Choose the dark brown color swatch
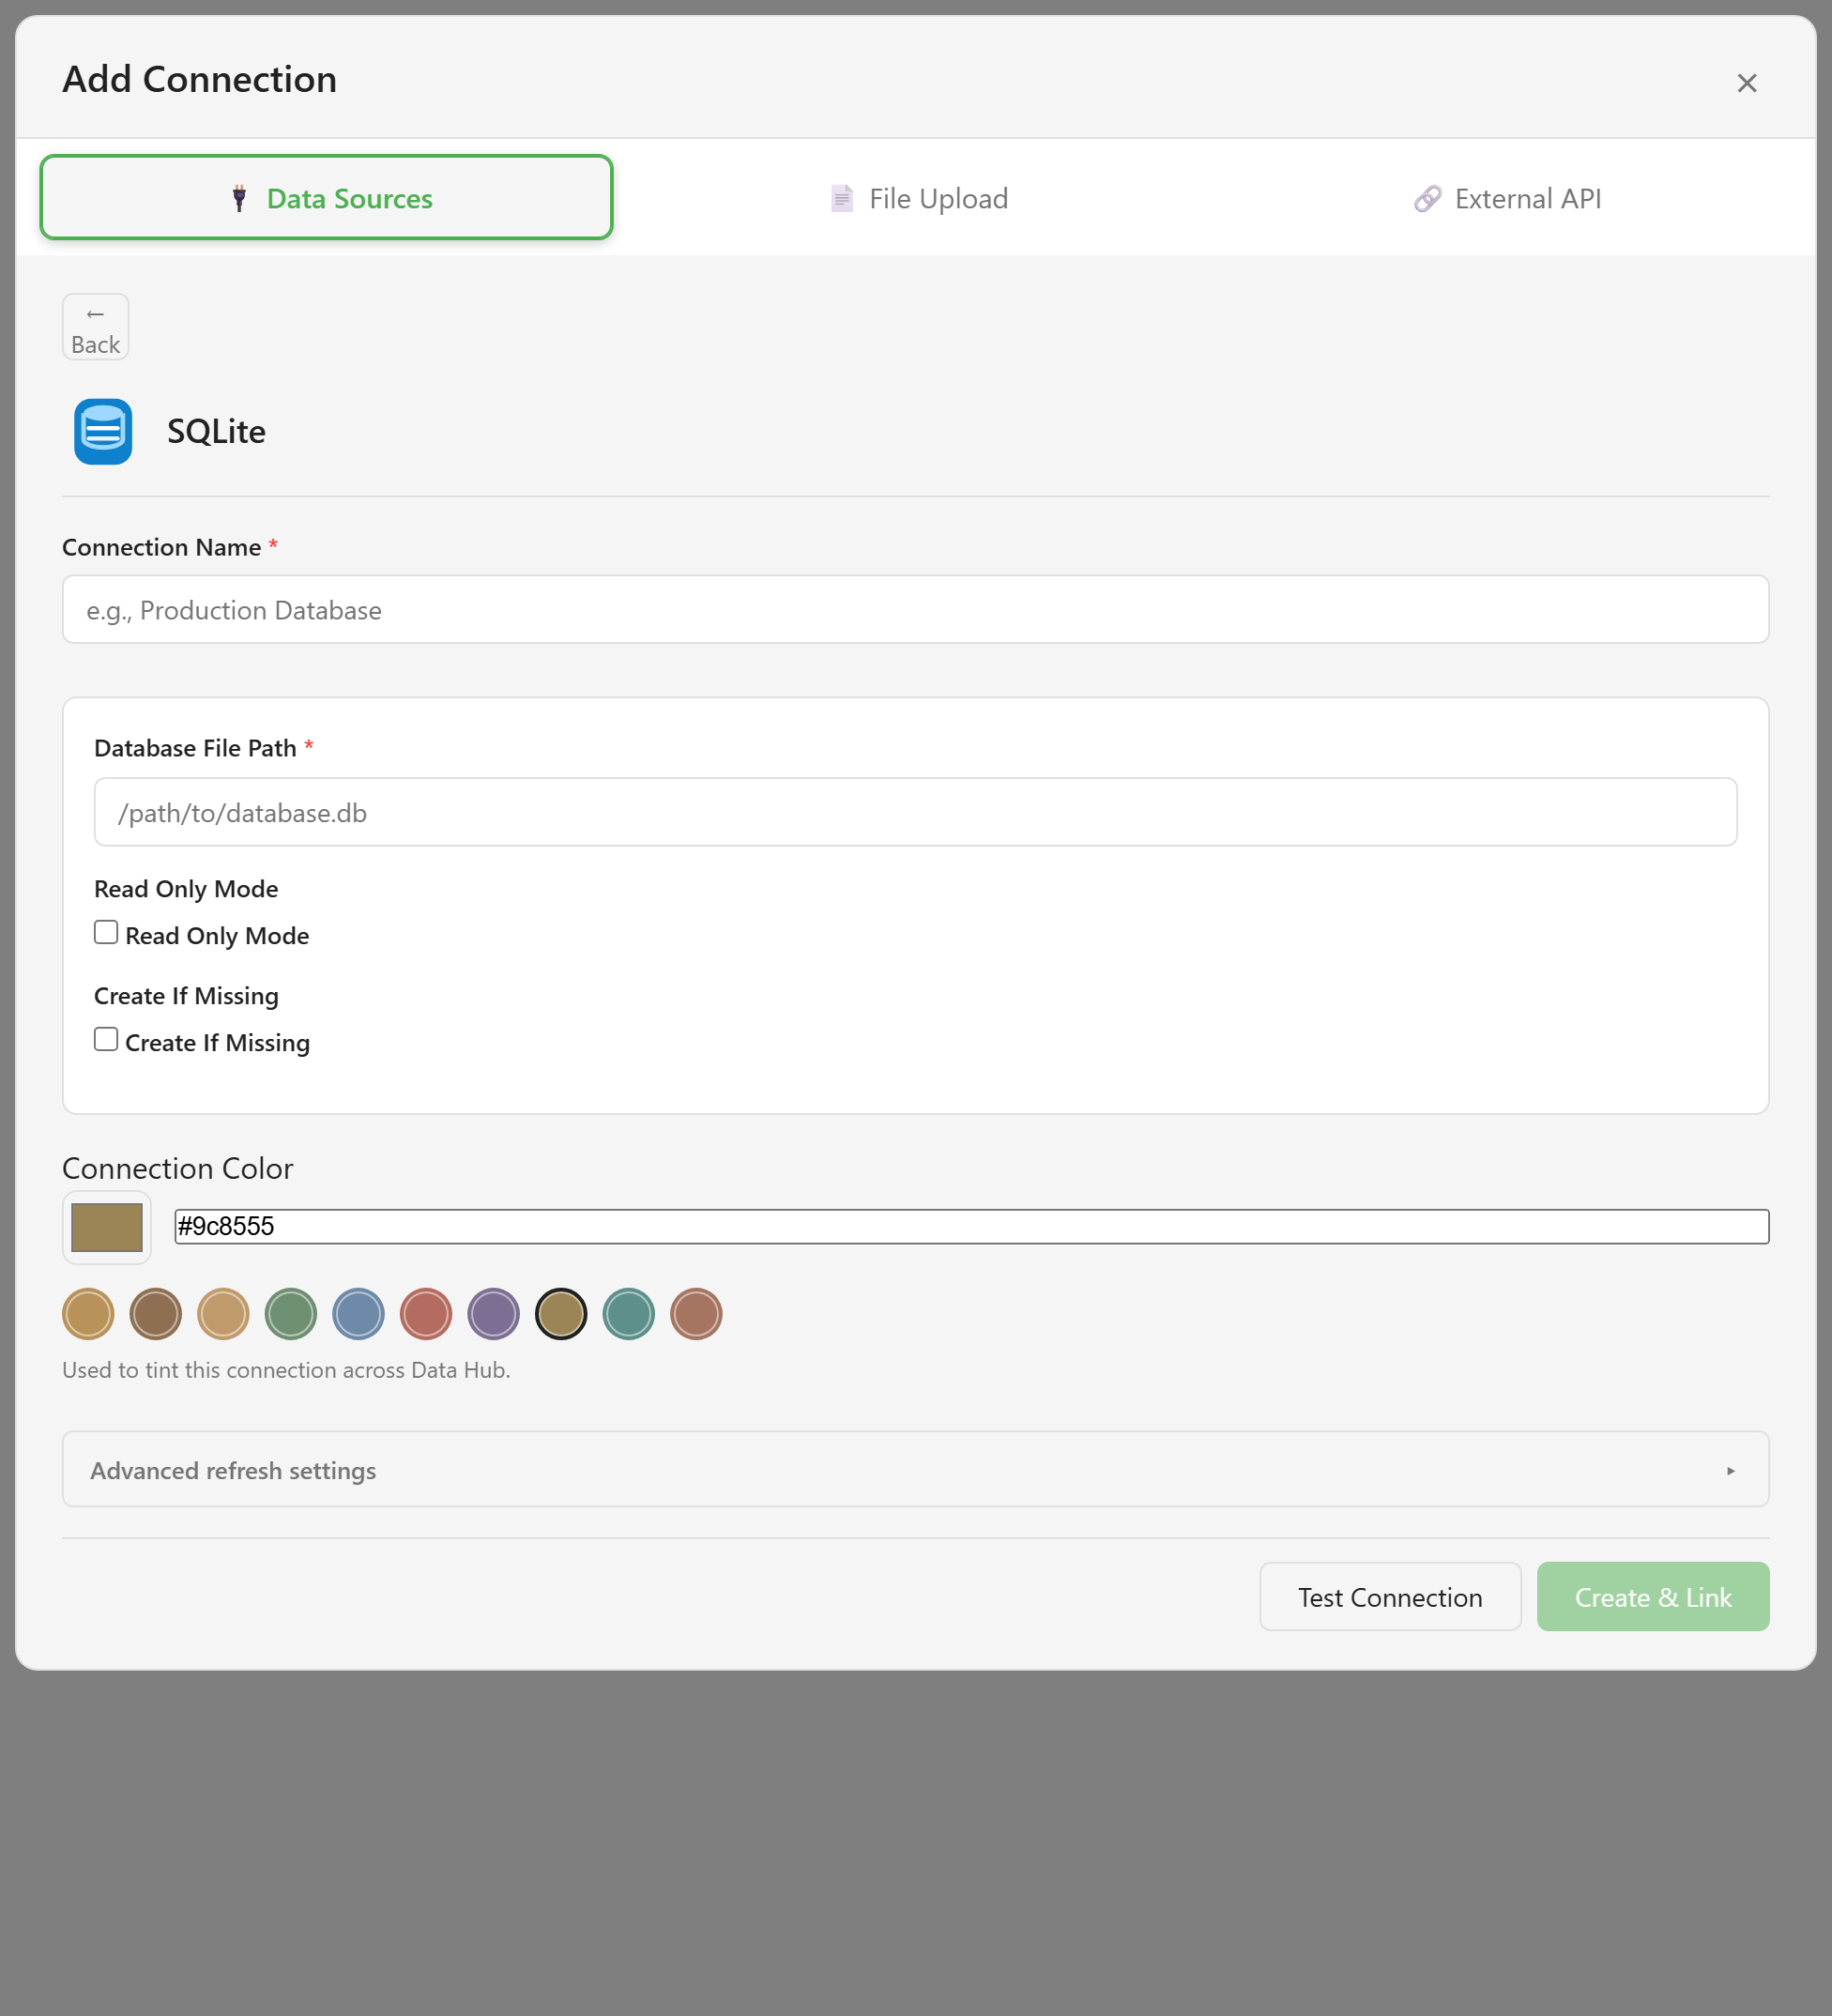The image size is (1832, 2016). coord(156,1313)
